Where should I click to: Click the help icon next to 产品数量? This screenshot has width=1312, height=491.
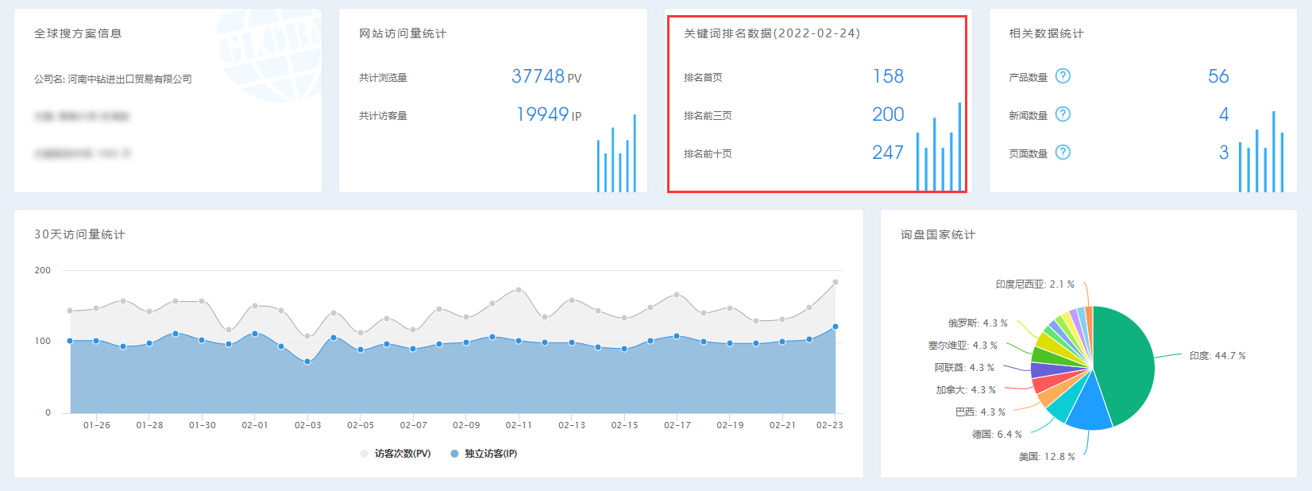pyautogui.click(x=1063, y=76)
